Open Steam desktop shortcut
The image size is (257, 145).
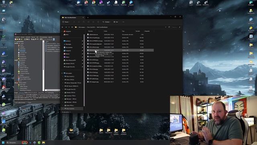pos(108,3)
